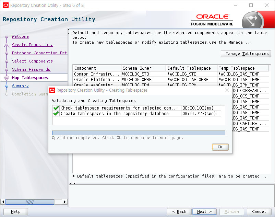Open *WCCBLOG_STB default tablespace cell
The height and width of the screenshot is (217, 275).
pyautogui.click(x=191, y=74)
